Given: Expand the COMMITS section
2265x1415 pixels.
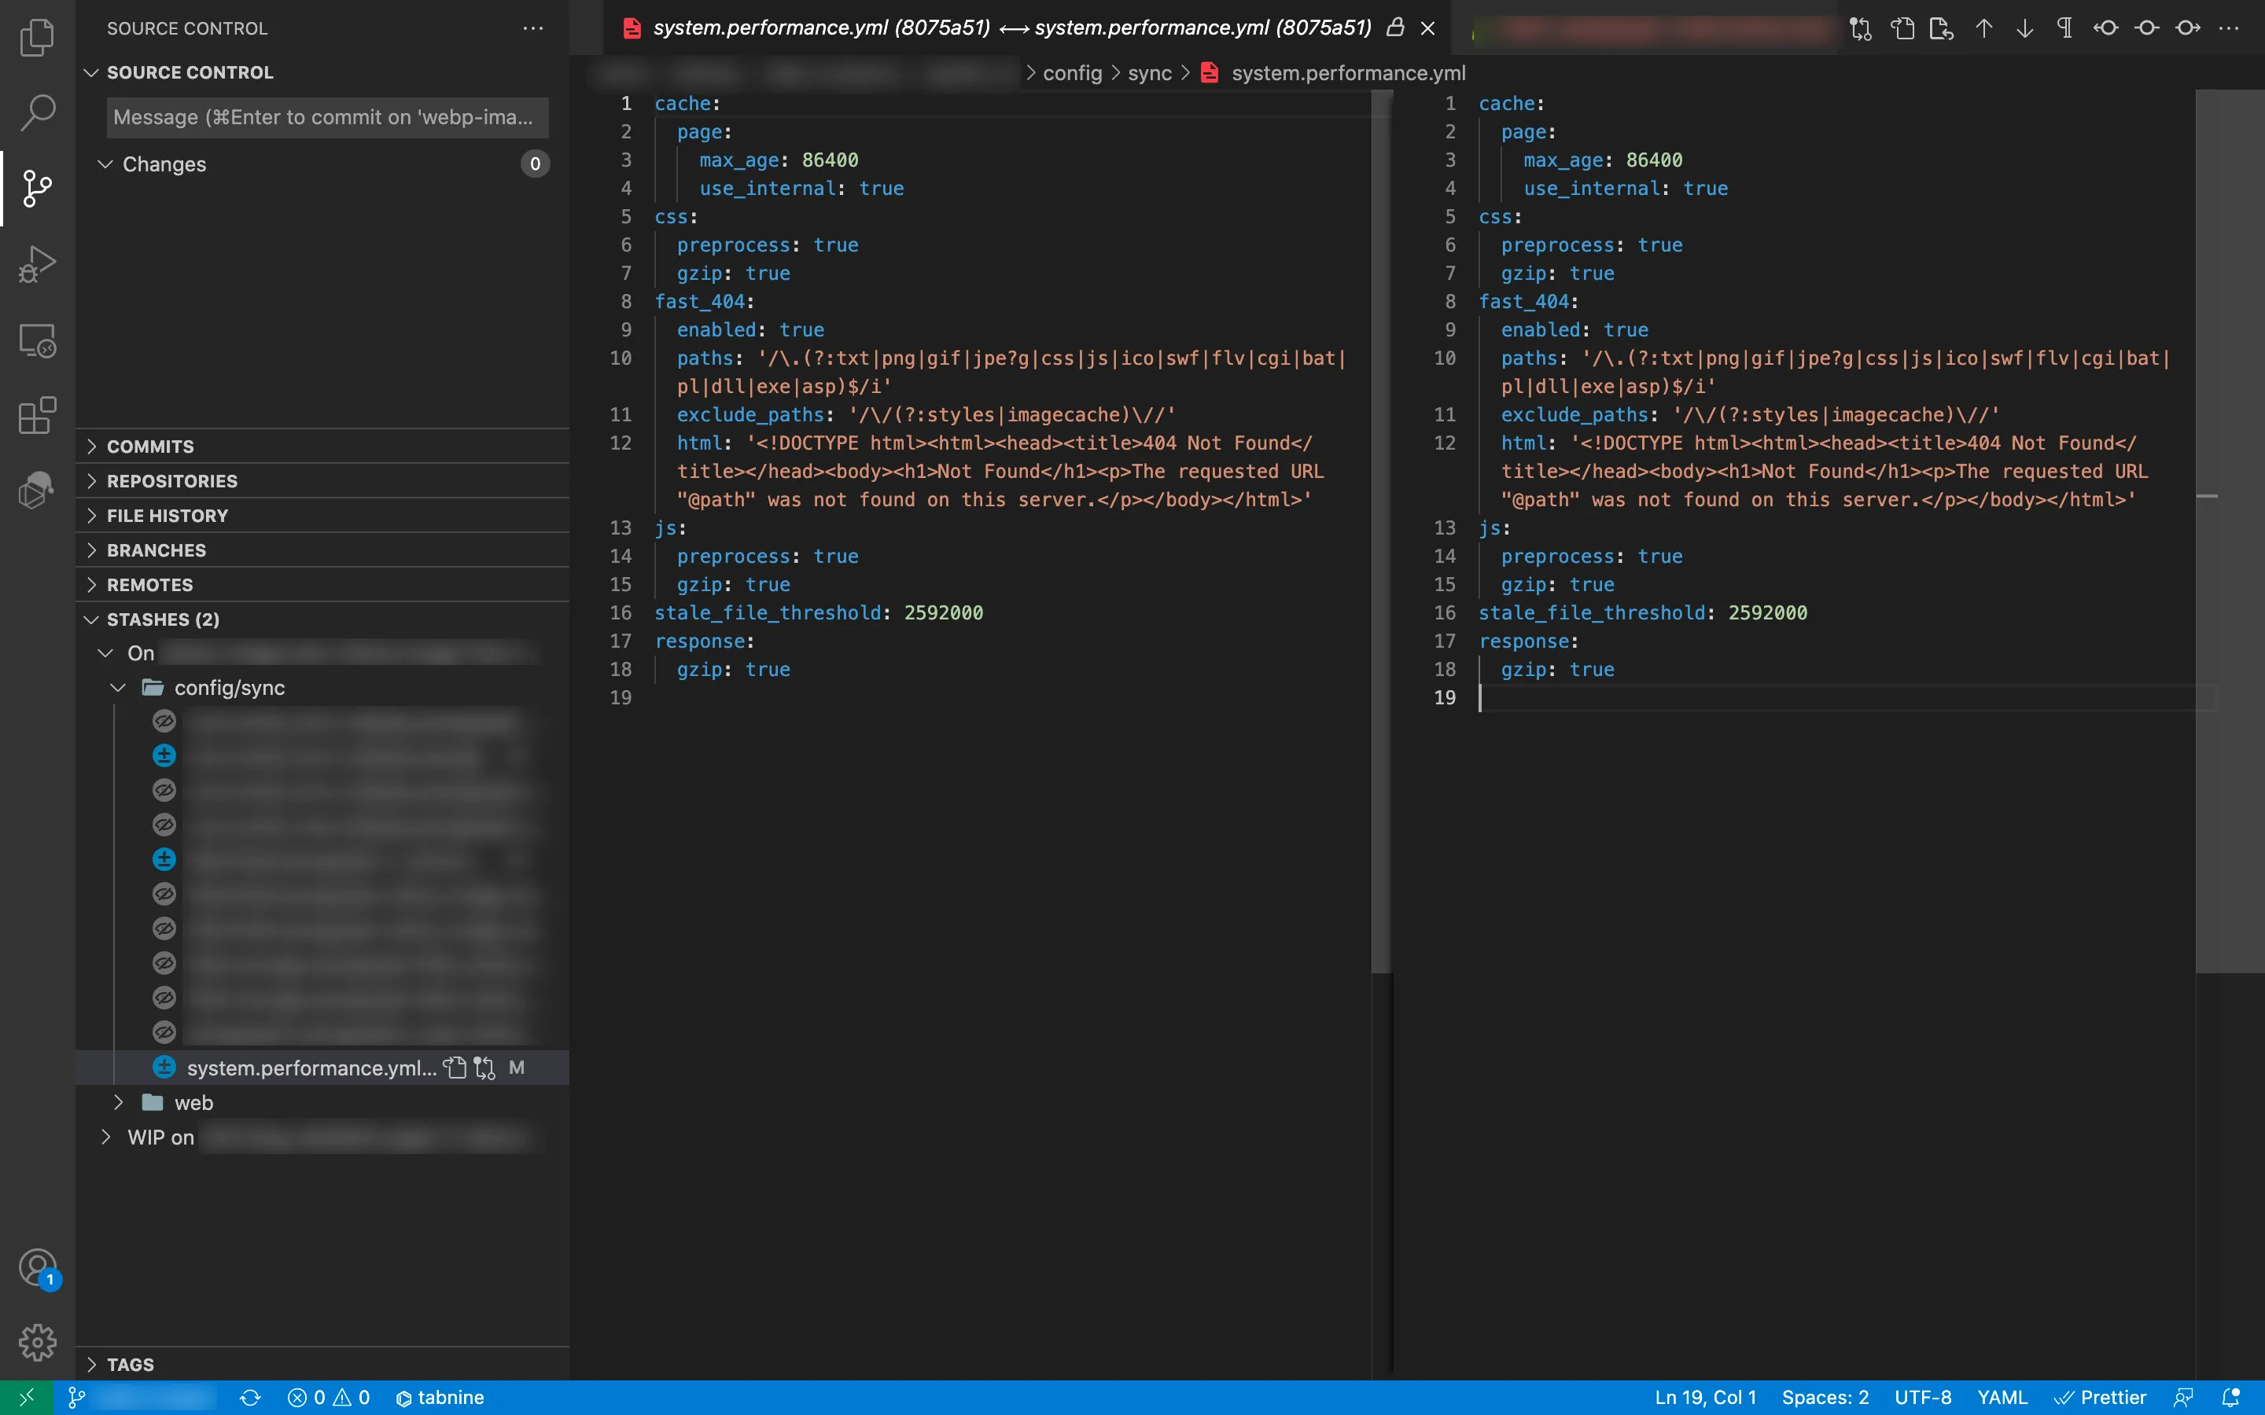Looking at the screenshot, I should pyautogui.click(x=149, y=447).
